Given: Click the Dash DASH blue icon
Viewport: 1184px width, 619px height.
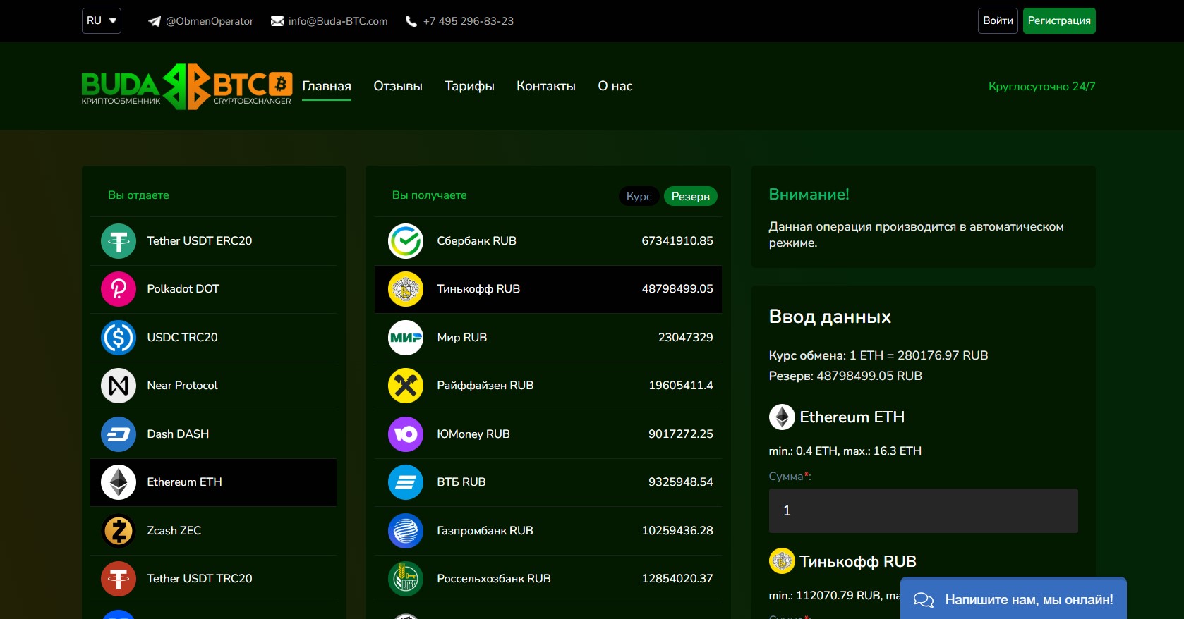Looking at the screenshot, I should (x=119, y=434).
